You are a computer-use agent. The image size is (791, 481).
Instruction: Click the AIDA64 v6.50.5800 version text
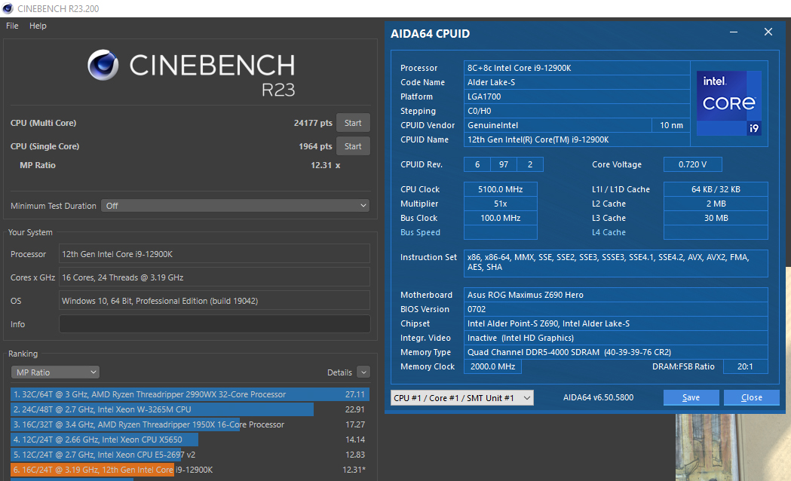click(598, 398)
